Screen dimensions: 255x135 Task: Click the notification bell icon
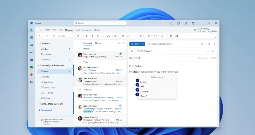(171, 23)
